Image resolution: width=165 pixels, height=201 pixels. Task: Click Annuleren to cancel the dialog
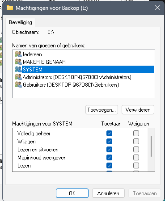pos(108,193)
